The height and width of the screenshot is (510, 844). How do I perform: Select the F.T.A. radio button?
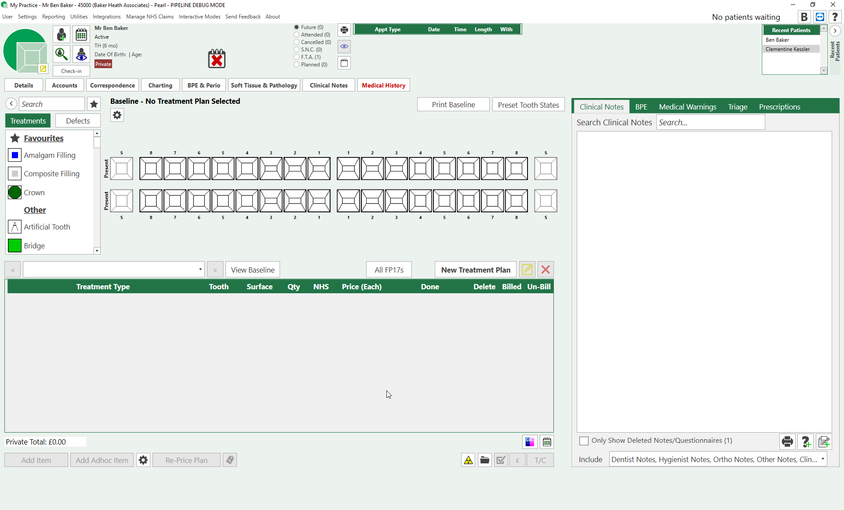tap(297, 57)
